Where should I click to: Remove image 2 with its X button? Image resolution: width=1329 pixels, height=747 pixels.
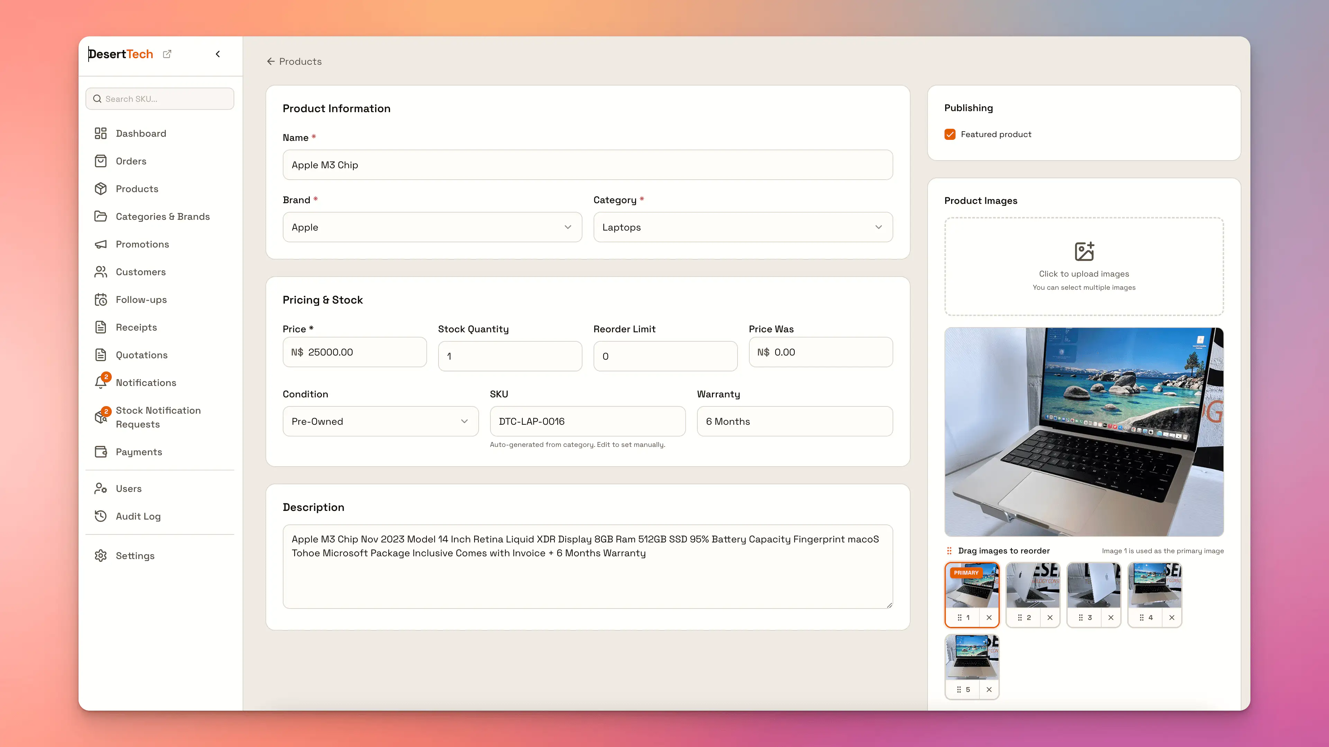(1050, 618)
